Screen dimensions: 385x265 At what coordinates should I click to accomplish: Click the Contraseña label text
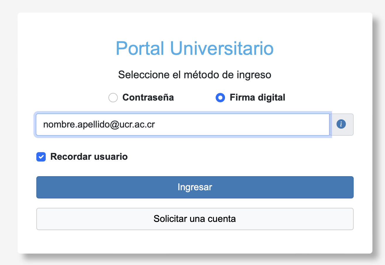click(x=148, y=97)
